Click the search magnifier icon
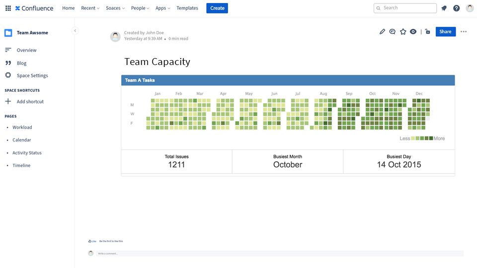 pyautogui.click(x=379, y=8)
